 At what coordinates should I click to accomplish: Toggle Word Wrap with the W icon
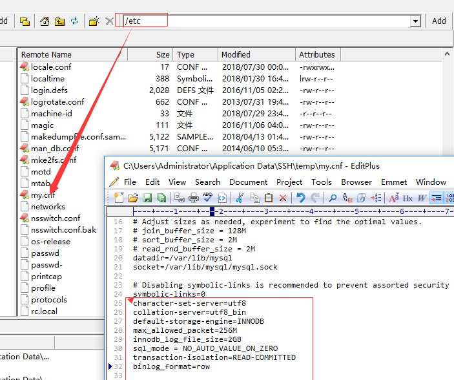pos(422,198)
